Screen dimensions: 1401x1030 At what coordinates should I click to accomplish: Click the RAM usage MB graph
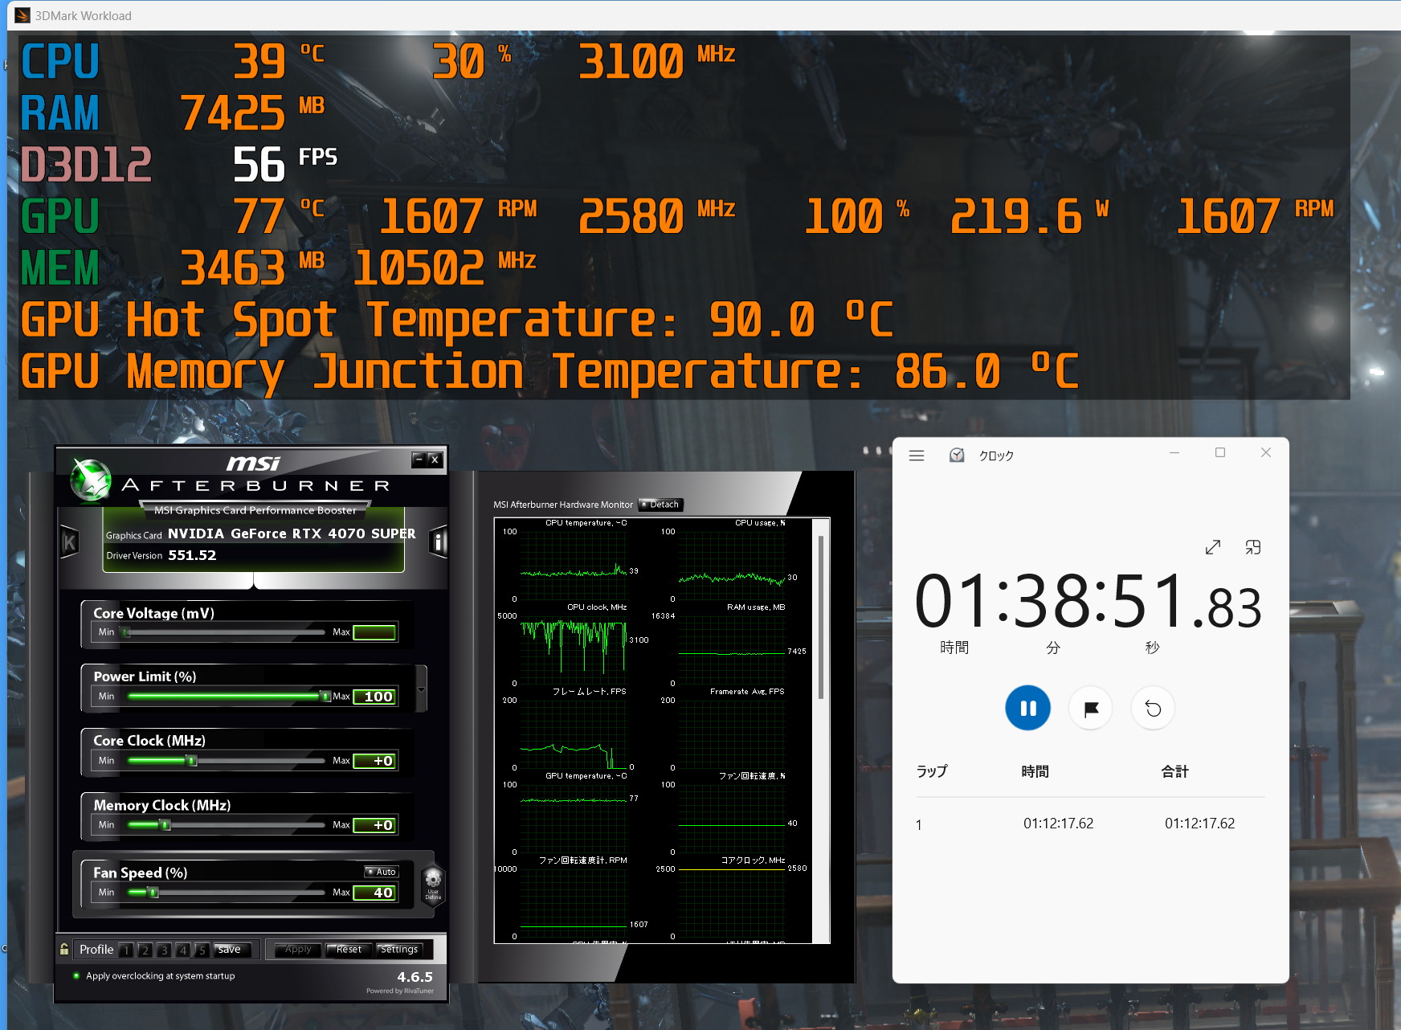click(x=732, y=649)
